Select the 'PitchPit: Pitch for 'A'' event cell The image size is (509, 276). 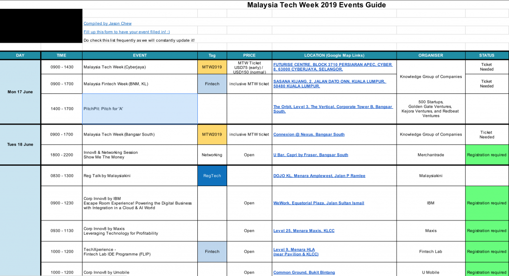point(140,109)
